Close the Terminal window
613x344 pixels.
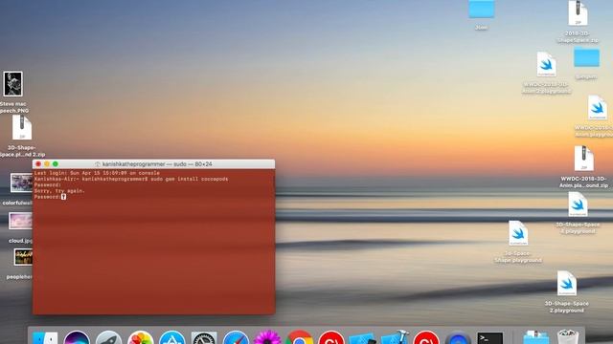(x=38, y=164)
